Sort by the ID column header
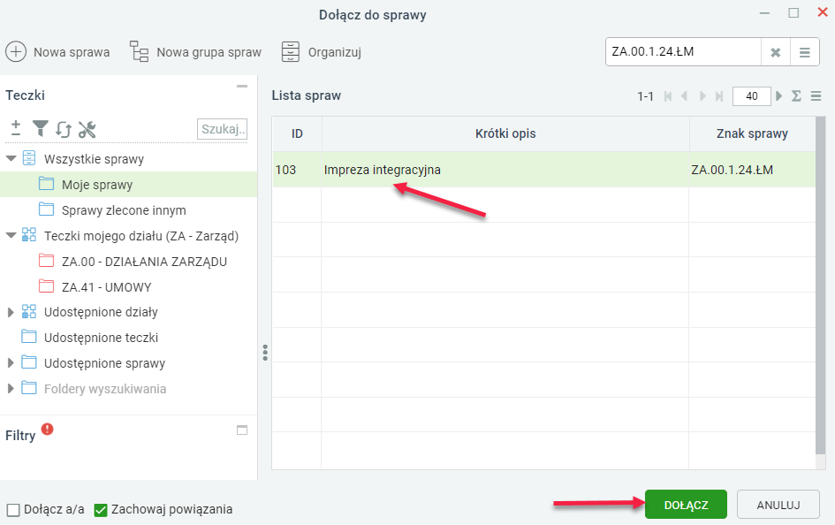 (297, 133)
